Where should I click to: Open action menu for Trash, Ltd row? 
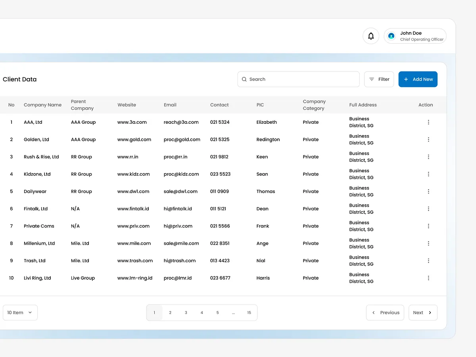tap(428, 261)
